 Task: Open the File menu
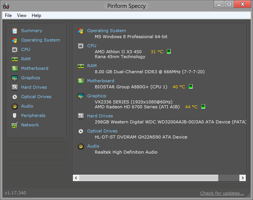click(8, 15)
